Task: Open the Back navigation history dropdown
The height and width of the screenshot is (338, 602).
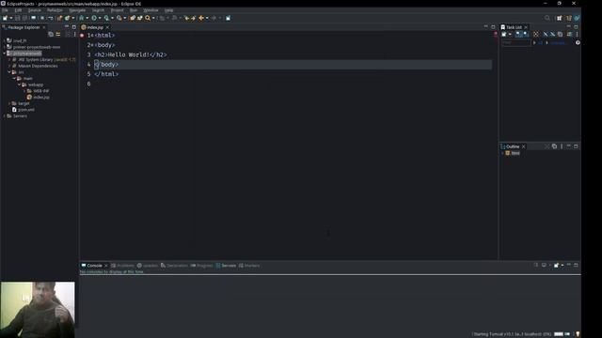Action: [207, 18]
